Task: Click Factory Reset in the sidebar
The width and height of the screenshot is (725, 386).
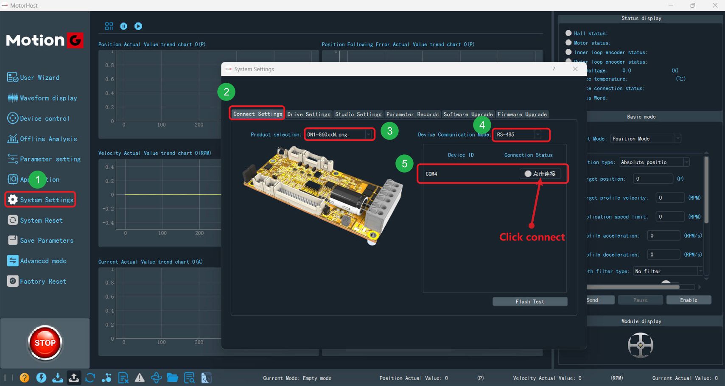Action: [37, 281]
